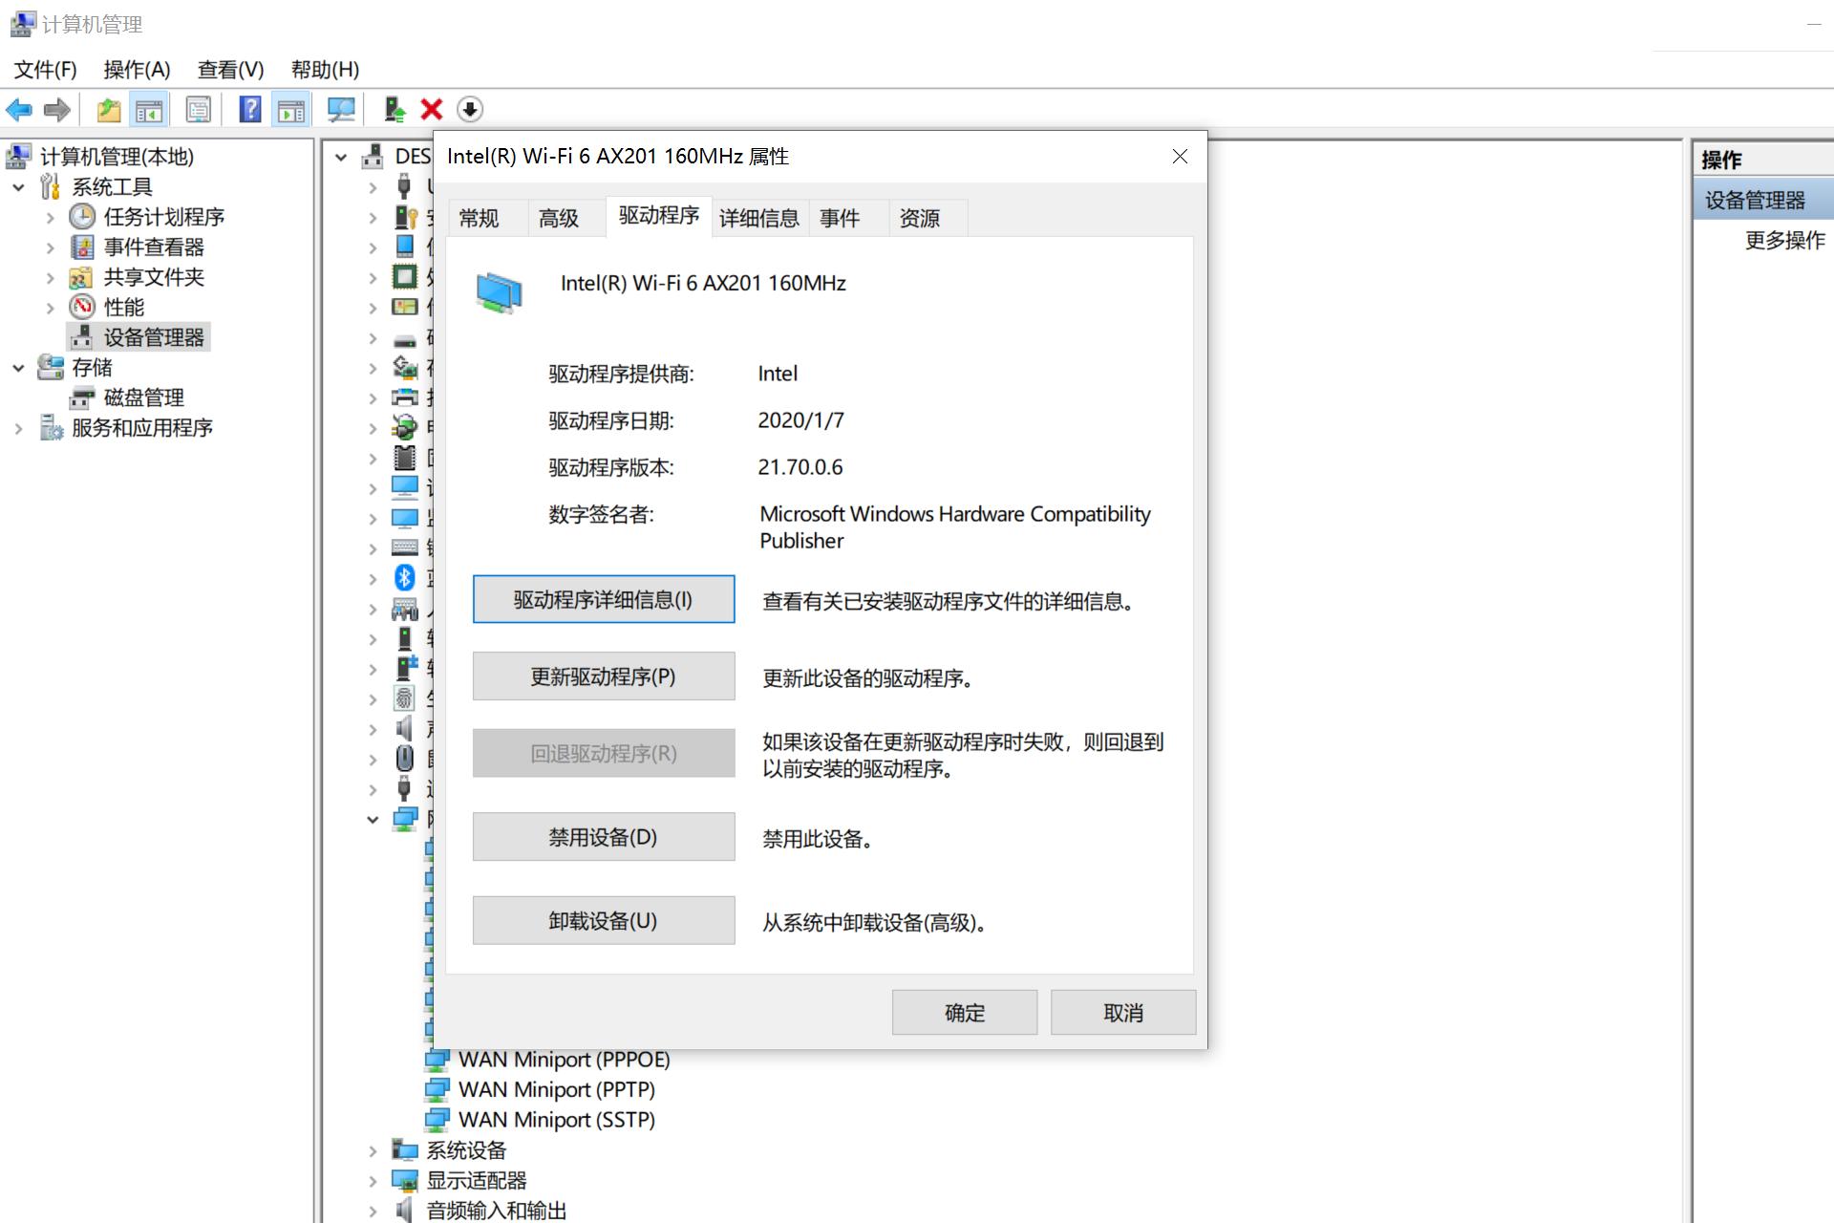1834x1223 pixels.
Task: Toggle the console tree visibility toolbar button
Action: point(149,109)
